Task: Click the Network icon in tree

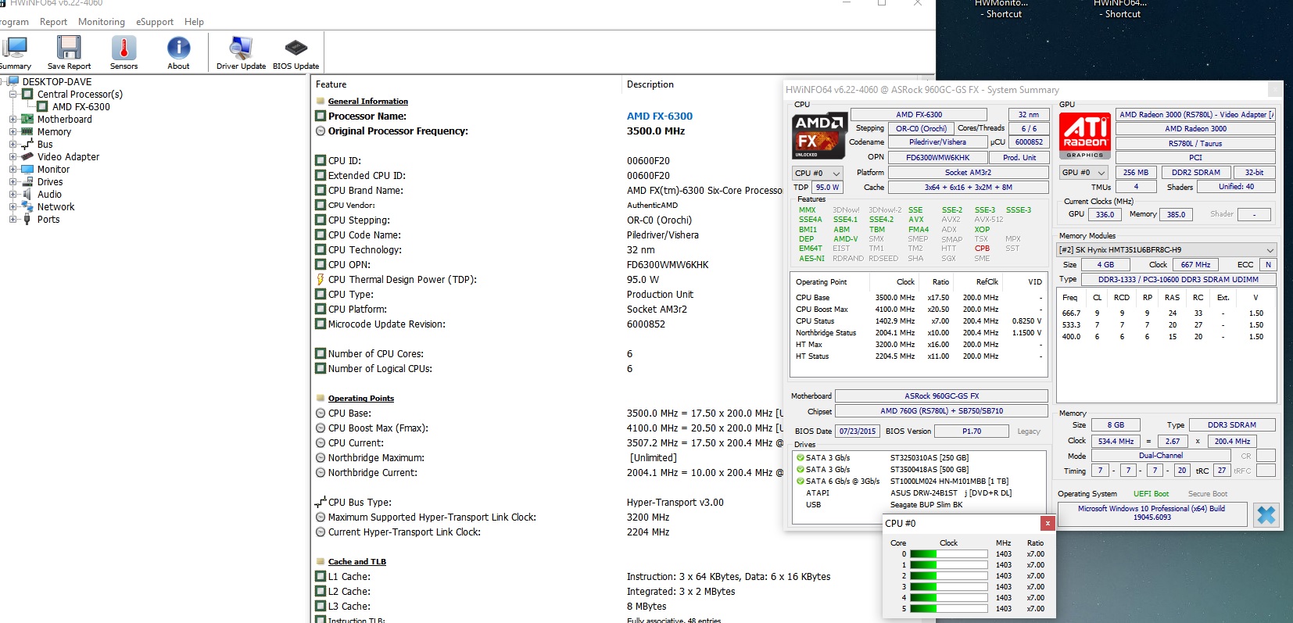Action: pos(27,206)
